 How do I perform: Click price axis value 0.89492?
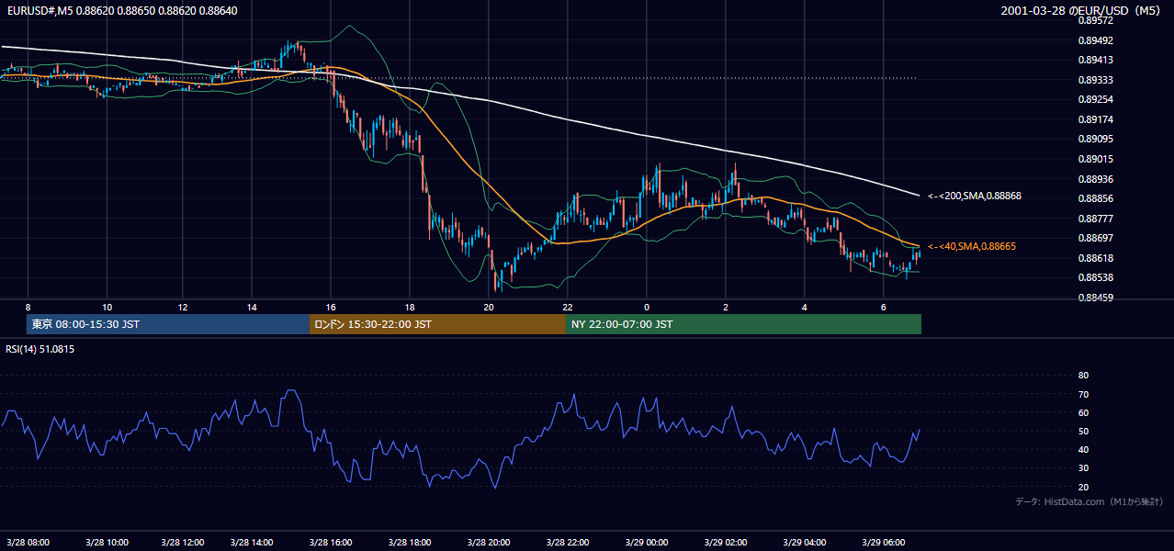click(x=1095, y=40)
